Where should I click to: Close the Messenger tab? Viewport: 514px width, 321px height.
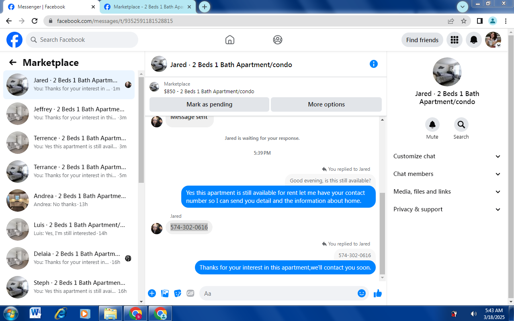(93, 7)
